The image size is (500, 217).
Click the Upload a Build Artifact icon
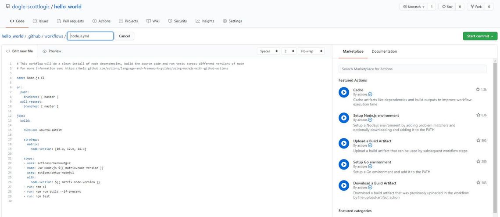tap(343, 143)
